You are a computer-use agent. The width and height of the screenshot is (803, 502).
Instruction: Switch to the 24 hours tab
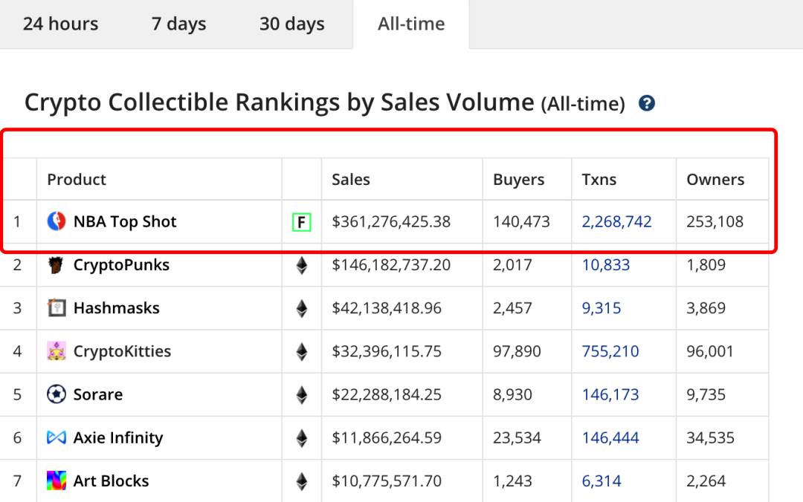tap(60, 24)
